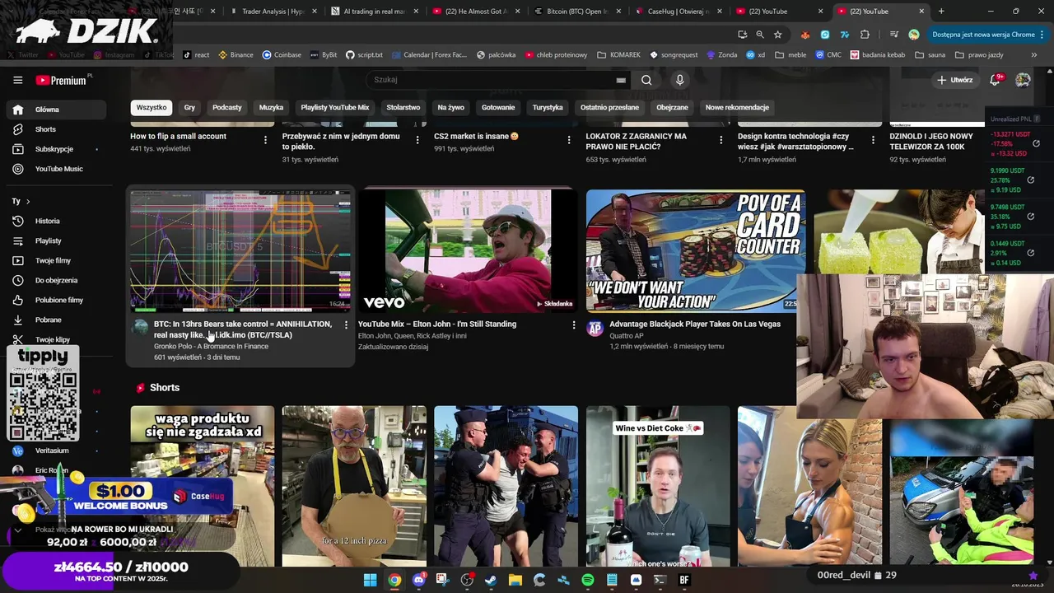
Task: Select the Playlisty YouTube Mix chip
Action: point(335,107)
